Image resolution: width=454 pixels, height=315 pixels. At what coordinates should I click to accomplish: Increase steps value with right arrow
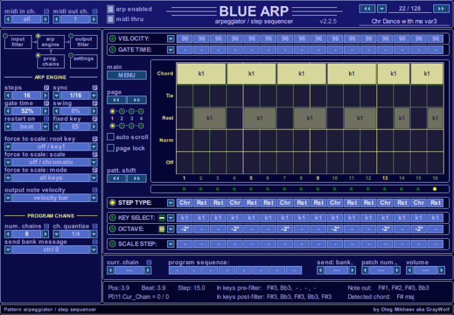(x=45, y=96)
